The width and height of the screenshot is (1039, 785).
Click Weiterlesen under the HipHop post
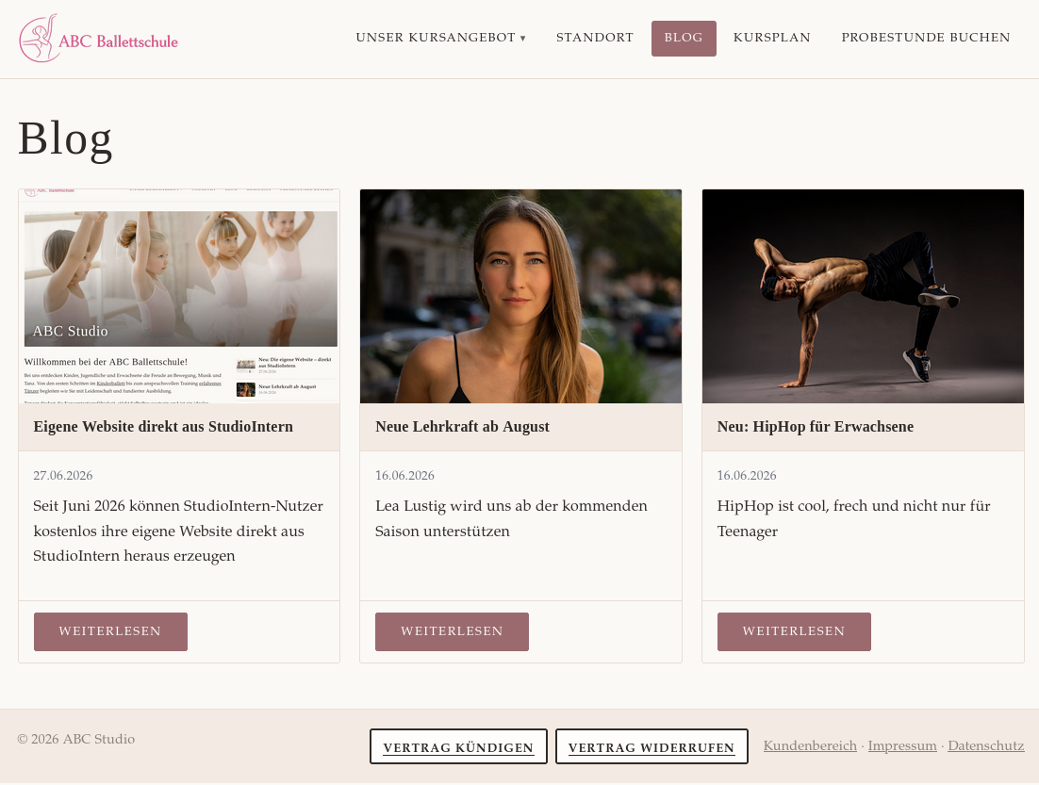[x=793, y=631]
